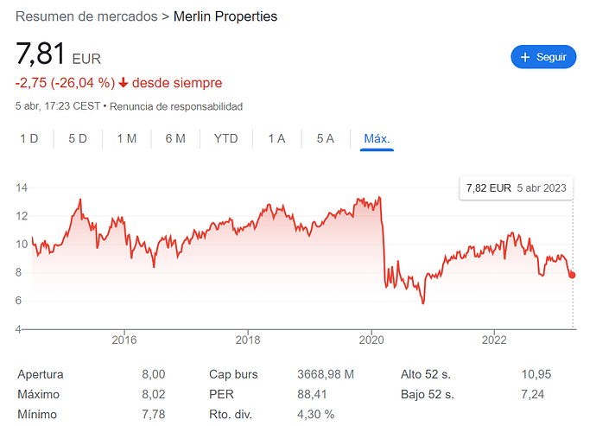Click the 2020 price drop on chart
Viewport: 596px width, 426px height.
pos(383,242)
